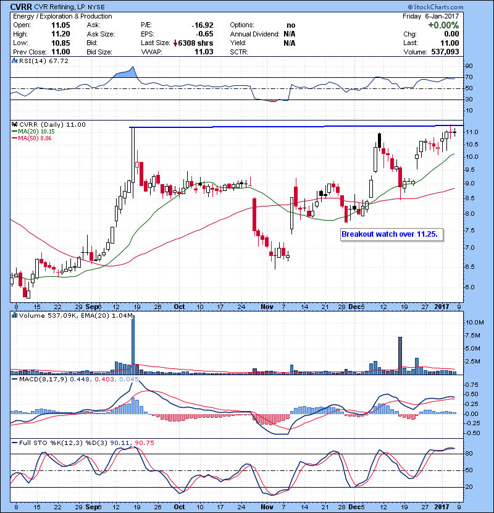Click the MACD signal value 0.403
The width and height of the screenshot is (494, 513).
point(104,379)
